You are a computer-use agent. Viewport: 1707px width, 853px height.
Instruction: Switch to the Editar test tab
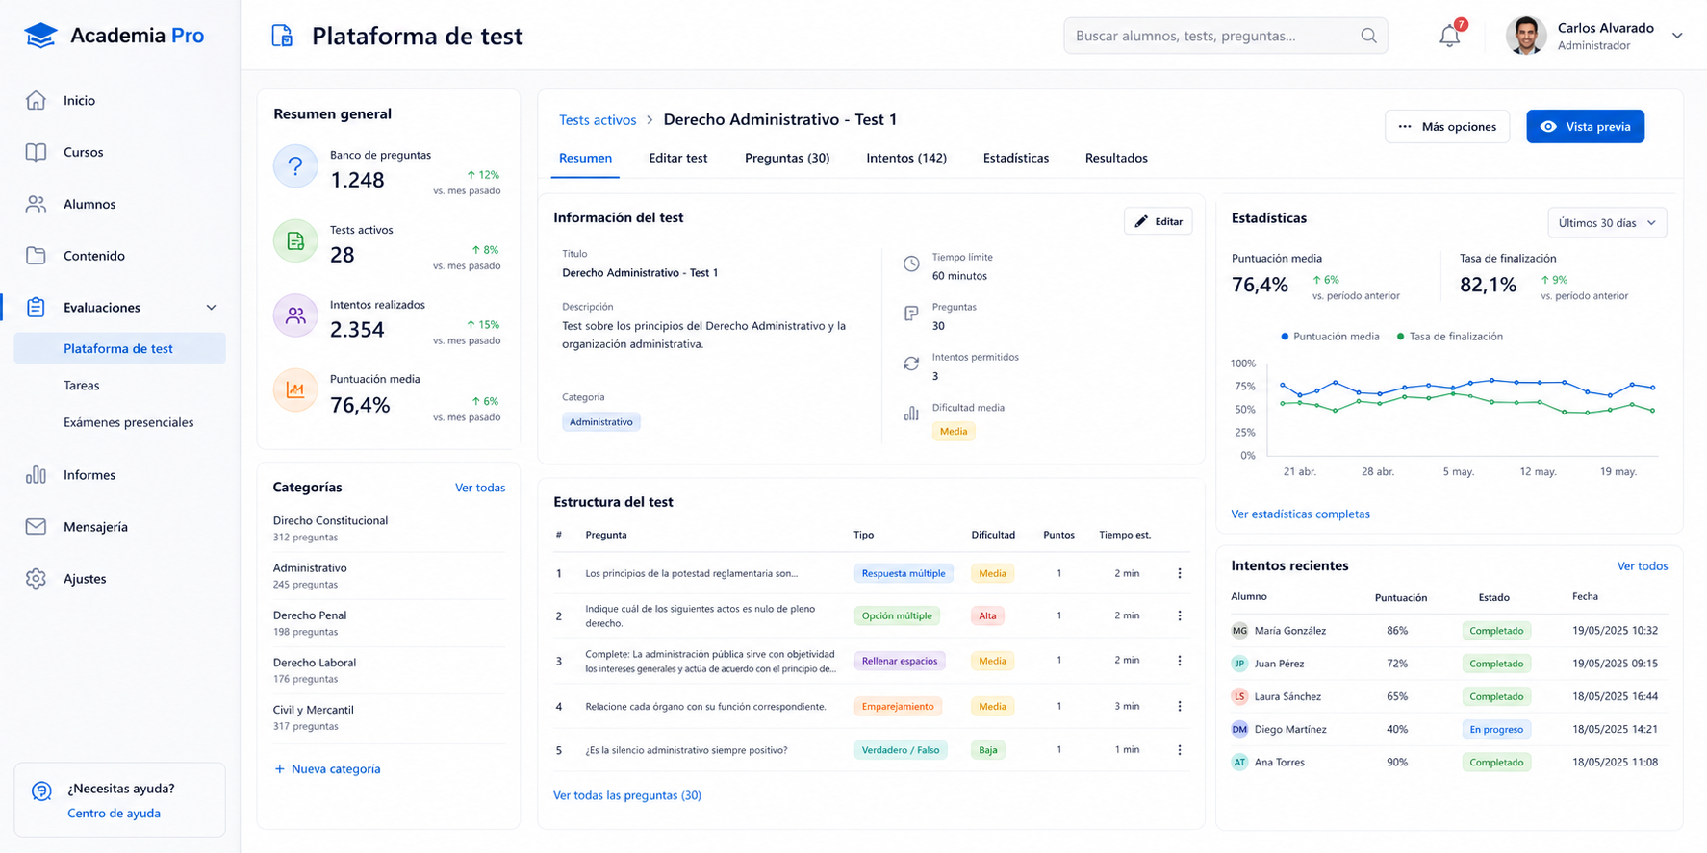point(677,158)
